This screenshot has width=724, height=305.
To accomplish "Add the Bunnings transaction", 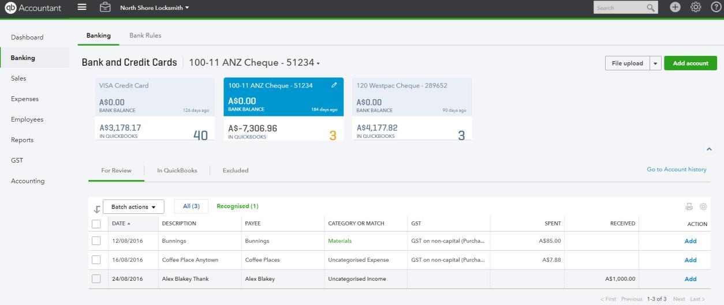I will pyautogui.click(x=691, y=241).
